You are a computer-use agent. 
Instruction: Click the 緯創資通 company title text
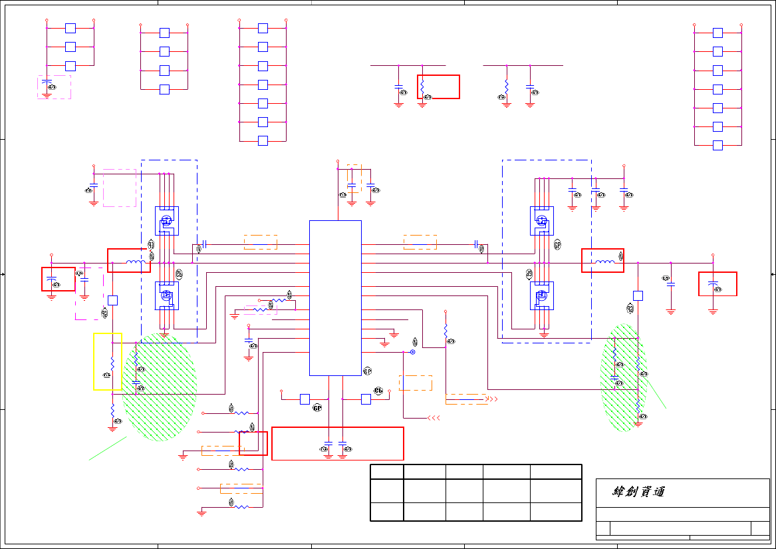click(638, 492)
